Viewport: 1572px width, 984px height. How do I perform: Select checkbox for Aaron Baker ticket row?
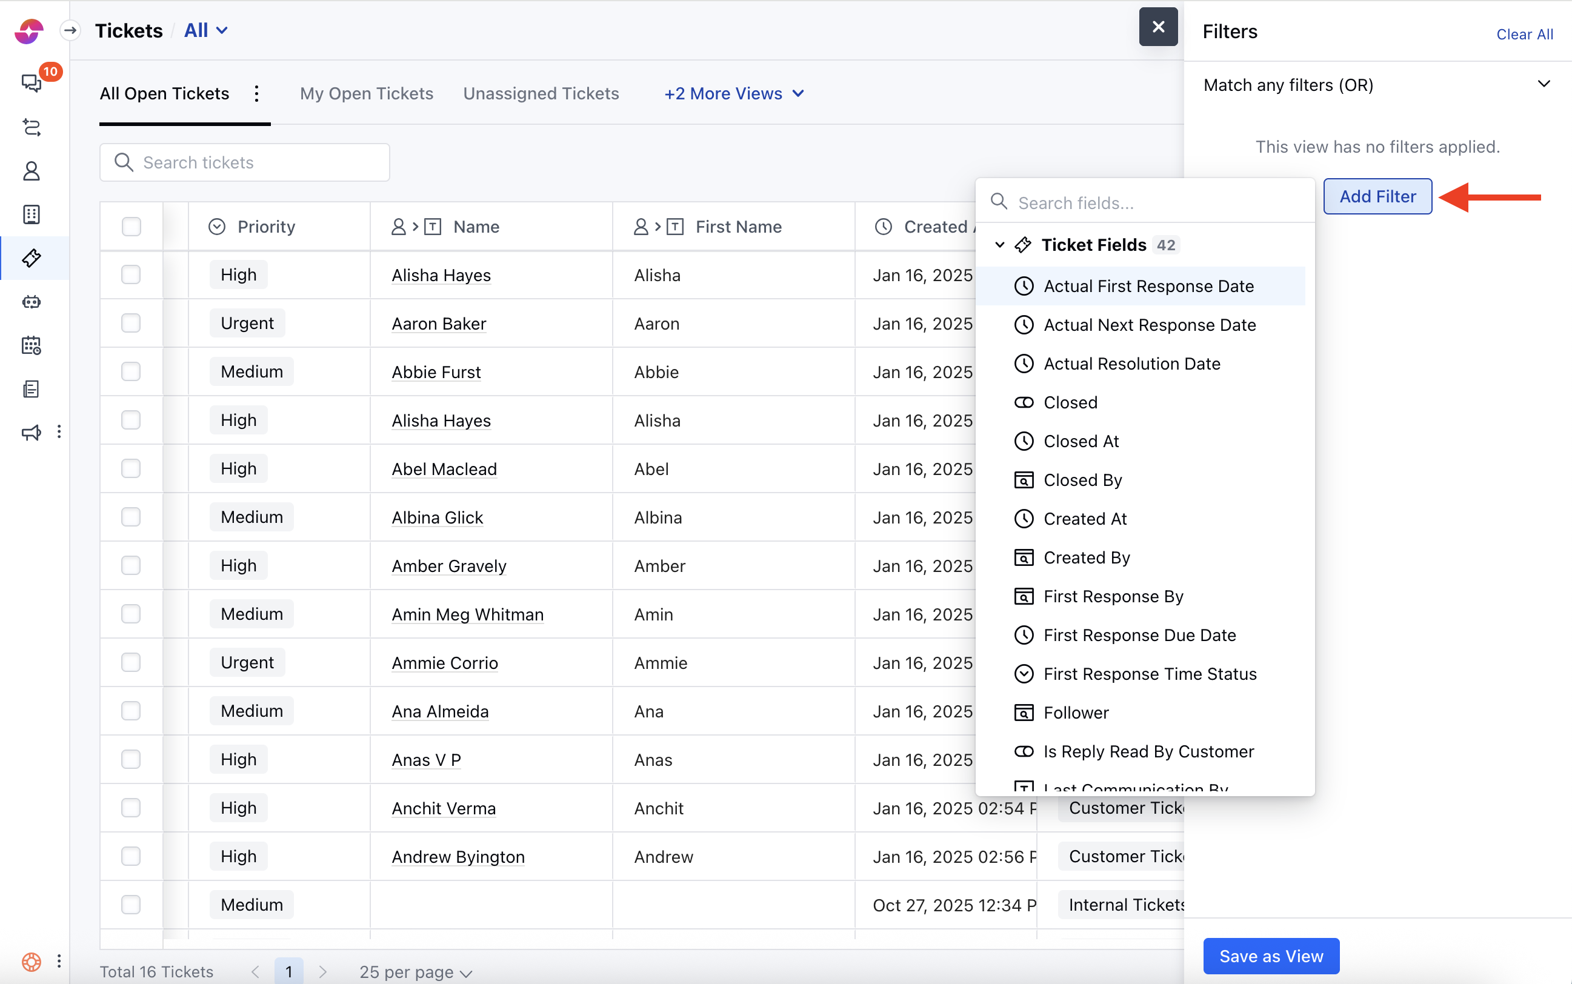point(131,324)
